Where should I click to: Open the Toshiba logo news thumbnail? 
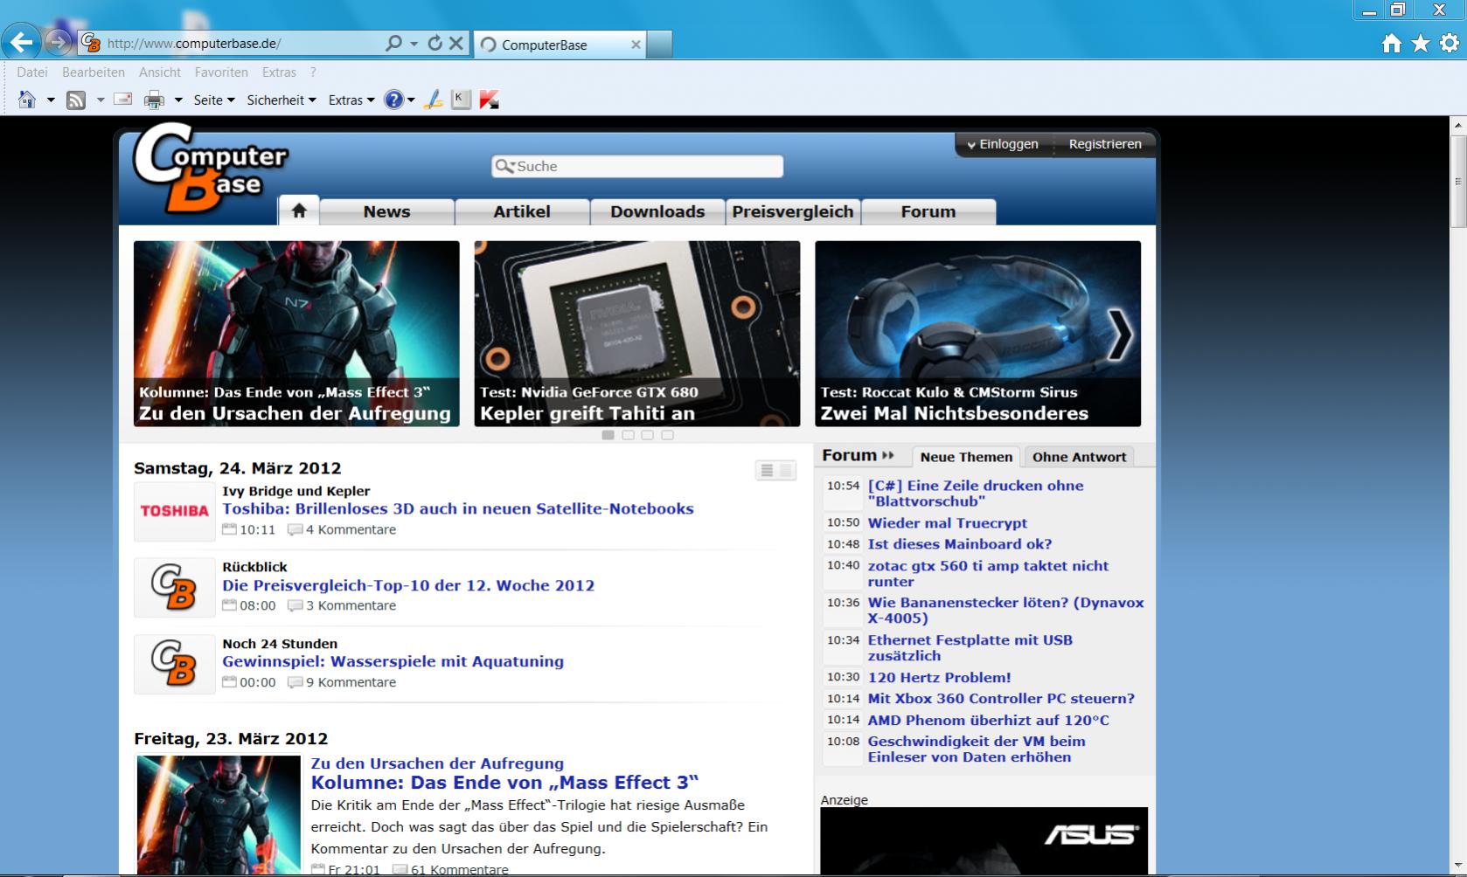tap(174, 511)
